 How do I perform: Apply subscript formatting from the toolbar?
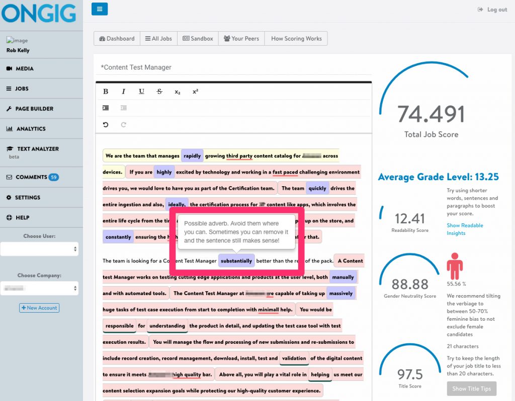point(177,92)
